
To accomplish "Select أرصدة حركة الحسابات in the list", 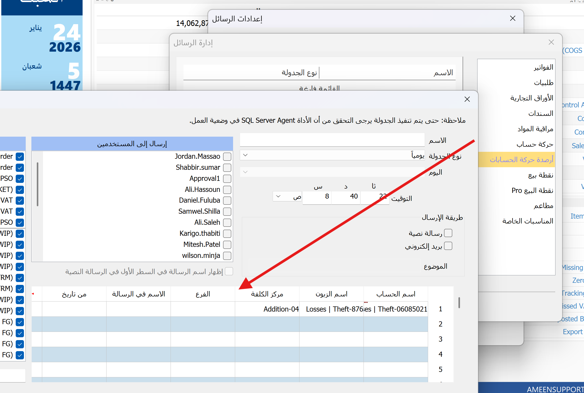I will [521, 160].
